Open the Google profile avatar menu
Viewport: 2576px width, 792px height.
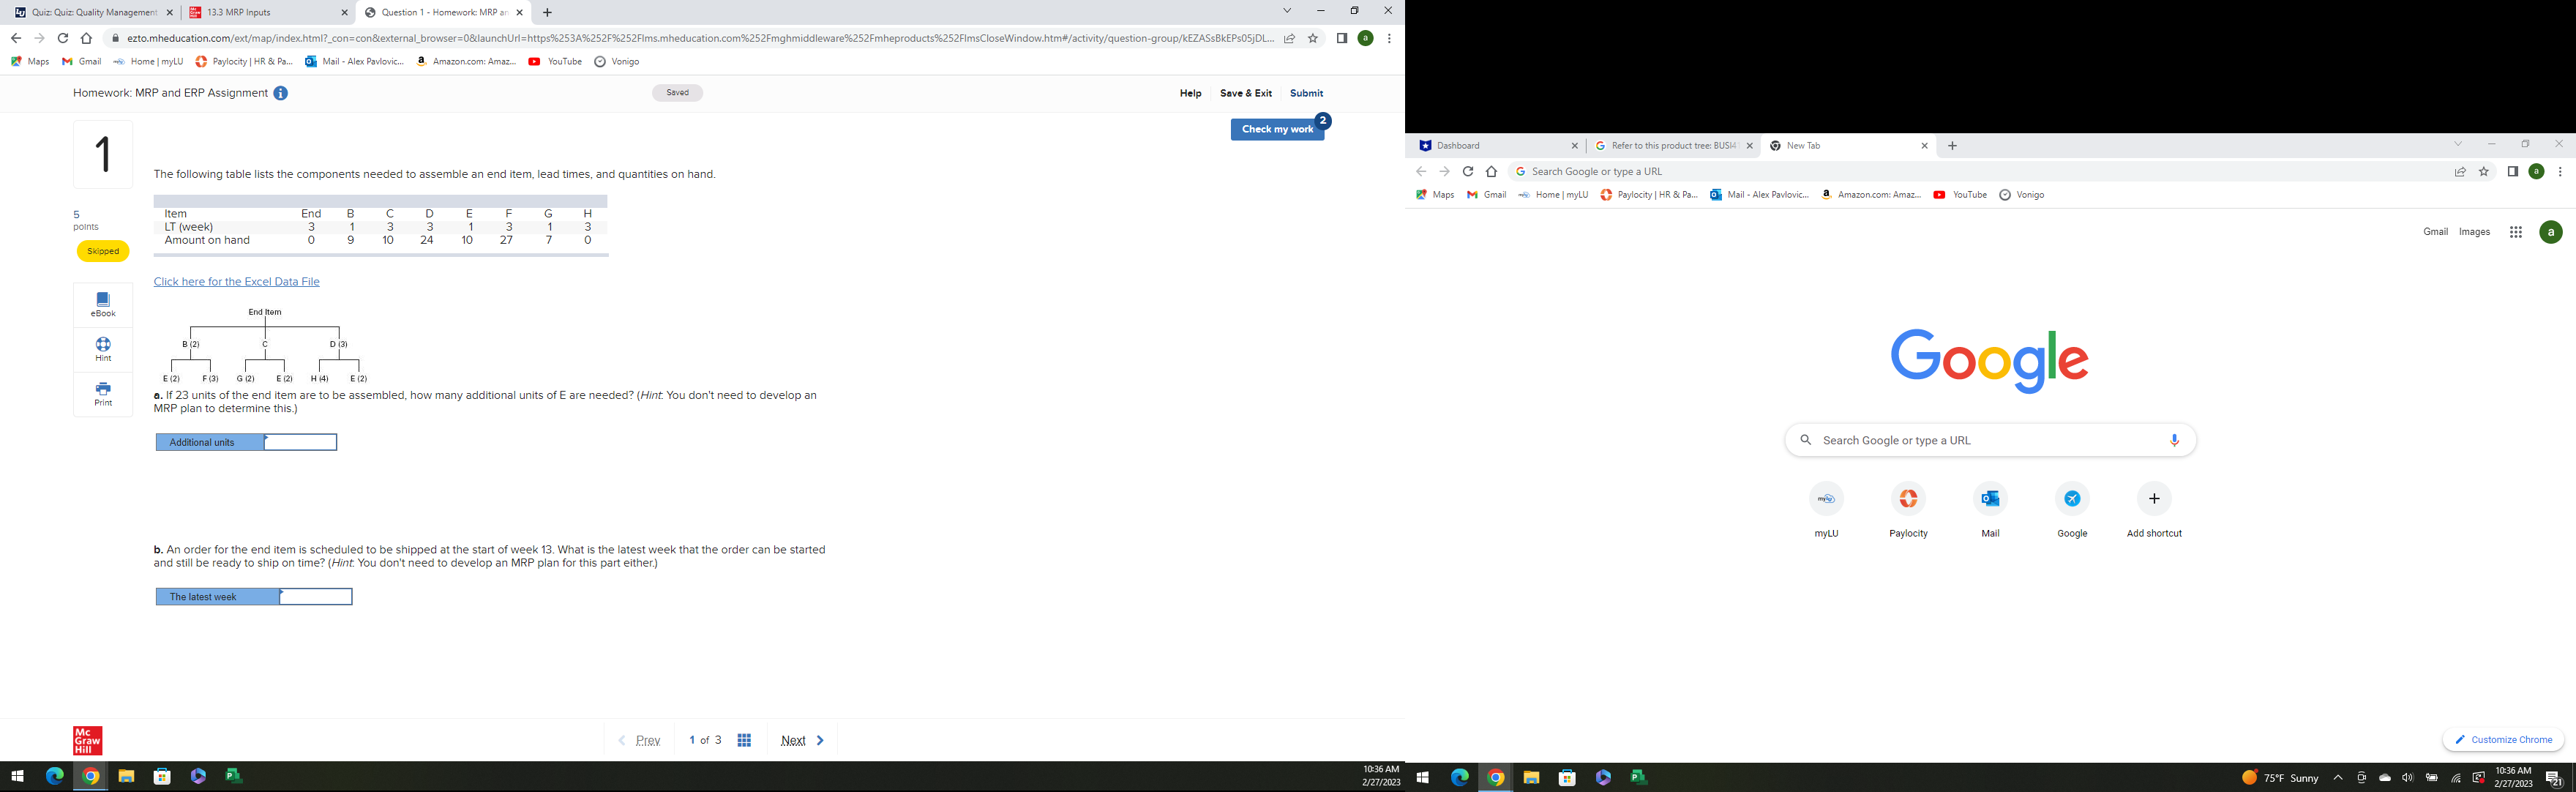2550,232
